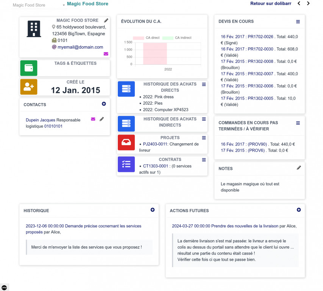This screenshot has height=291, width=323.
Task: Open the Projets hamburger menu
Action: point(204,138)
